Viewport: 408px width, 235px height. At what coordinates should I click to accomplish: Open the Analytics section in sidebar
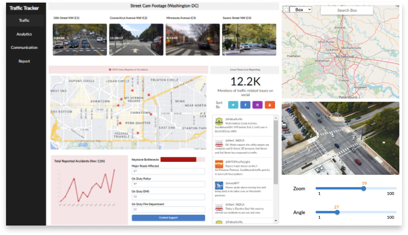pyautogui.click(x=24, y=34)
